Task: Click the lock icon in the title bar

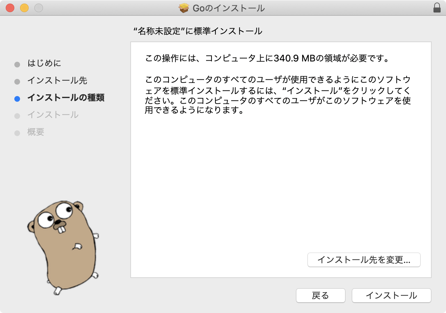Action: tap(437, 8)
